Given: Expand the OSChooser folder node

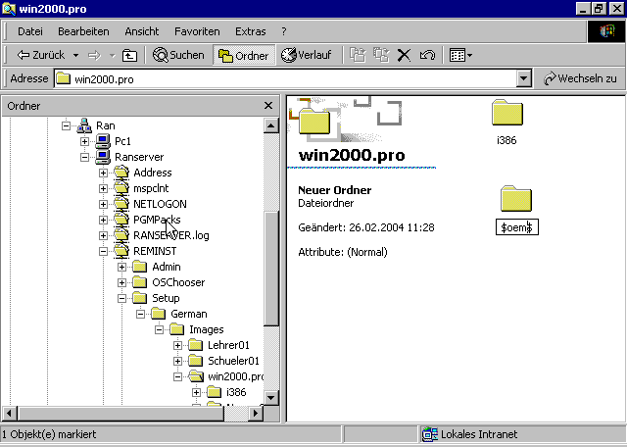Looking at the screenshot, I should [121, 282].
